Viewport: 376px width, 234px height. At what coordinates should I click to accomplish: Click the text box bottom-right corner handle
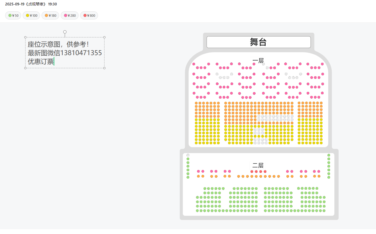coord(104,68)
